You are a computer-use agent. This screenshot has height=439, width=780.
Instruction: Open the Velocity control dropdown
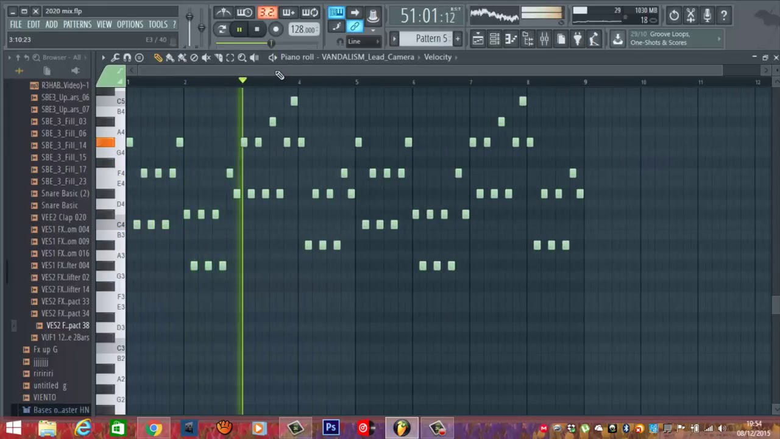click(441, 57)
